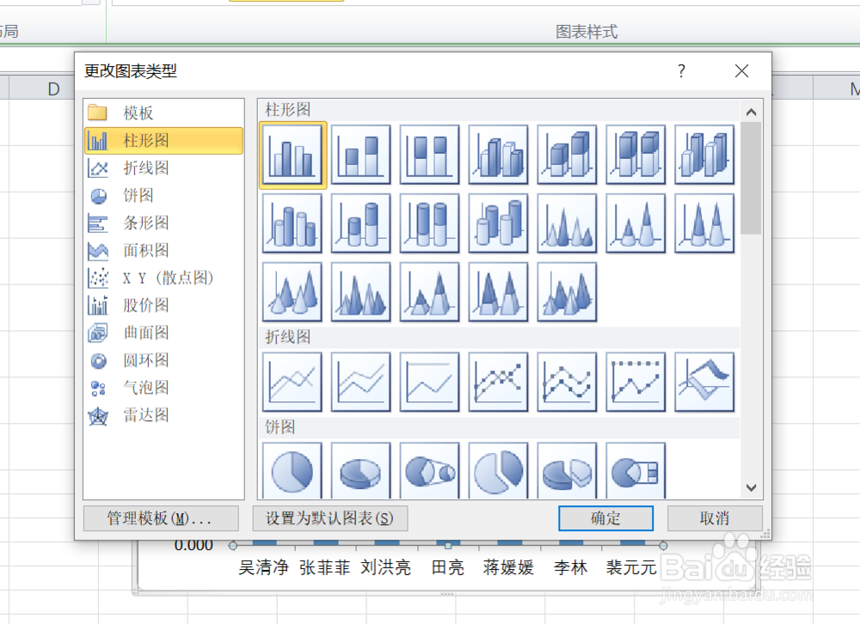Select the 气泡图 (Bubble chart) category
The image size is (860, 624).
pyautogui.click(x=138, y=388)
